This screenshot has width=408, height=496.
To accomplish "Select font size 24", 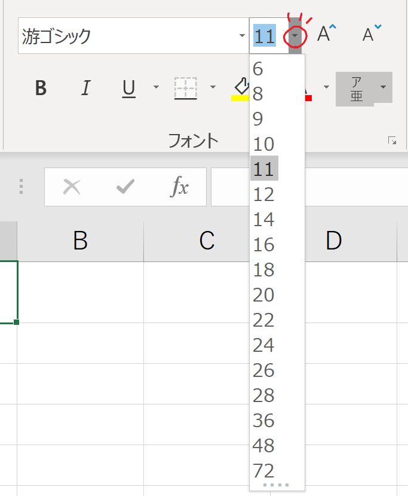I will pos(277,345).
